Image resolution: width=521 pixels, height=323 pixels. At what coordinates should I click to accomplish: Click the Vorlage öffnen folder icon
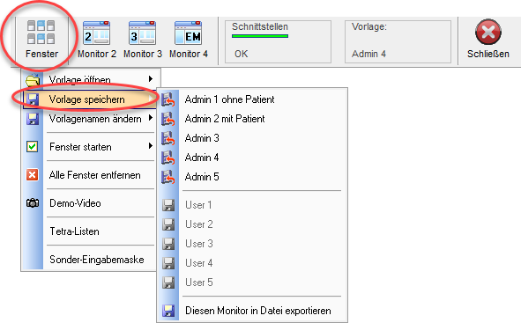pos(33,80)
